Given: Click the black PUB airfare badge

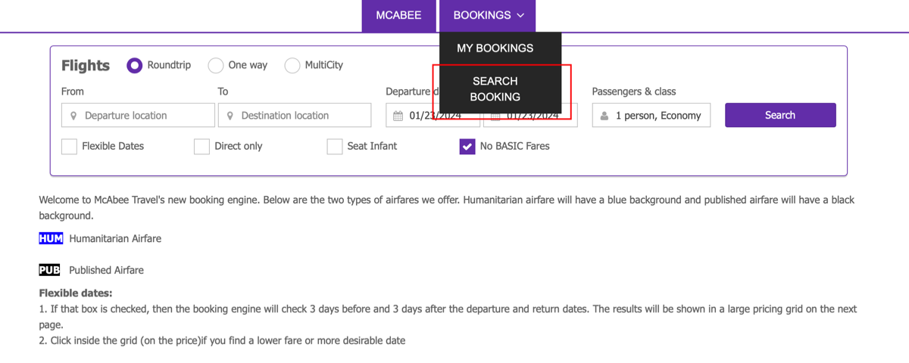Looking at the screenshot, I should [x=49, y=270].
